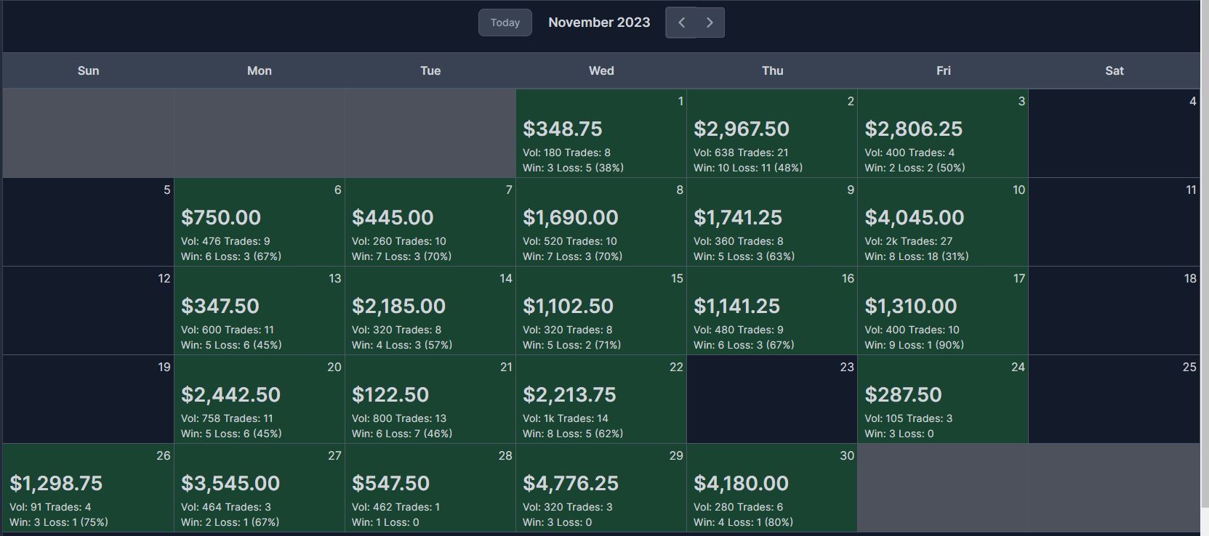Select November 17 with 90% win rate
The image size is (1209, 536).
pyautogui.click(x=943, y=311)
